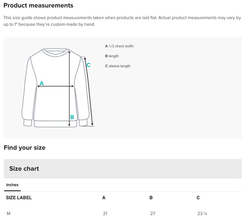
Task: Click the "A 1/2 chest width" legend entry
Action: [x=119, y=46]
